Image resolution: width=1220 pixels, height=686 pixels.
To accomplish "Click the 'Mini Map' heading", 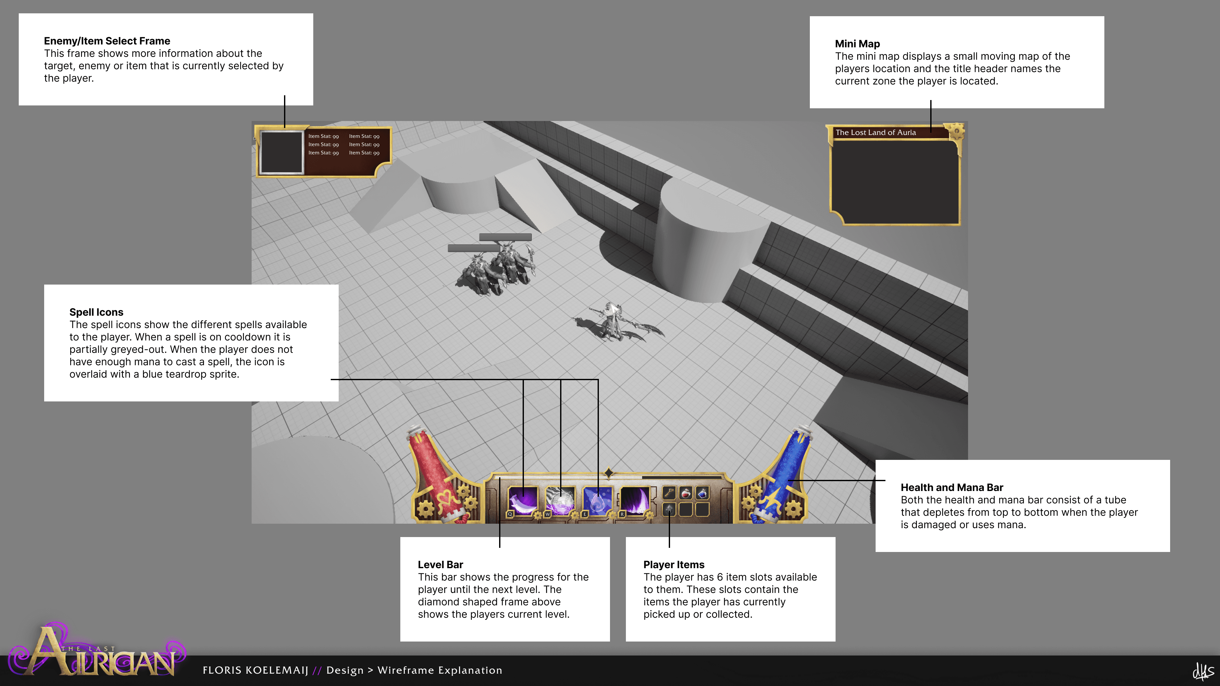I will [x=857, y=44].
